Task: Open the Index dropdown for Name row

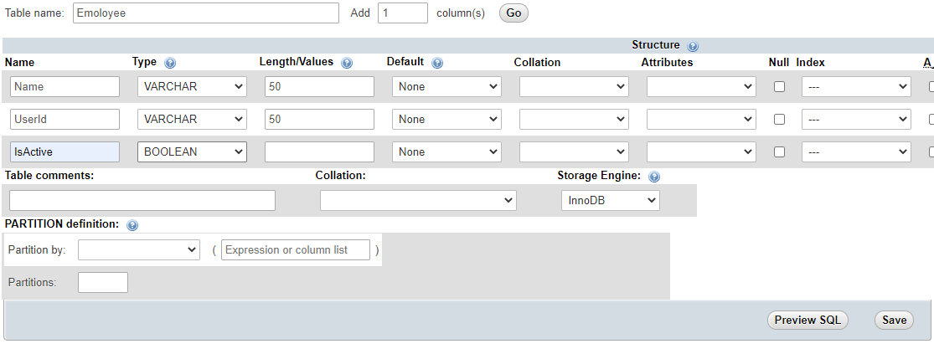Action: (x=857, y=86)
